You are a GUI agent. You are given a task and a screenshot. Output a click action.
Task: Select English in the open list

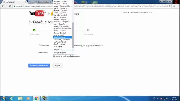click(x=62, y=33)
